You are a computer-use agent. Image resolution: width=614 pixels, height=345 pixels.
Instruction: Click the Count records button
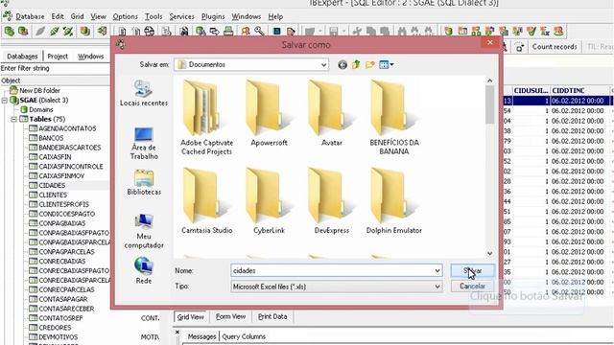(555, 47)
